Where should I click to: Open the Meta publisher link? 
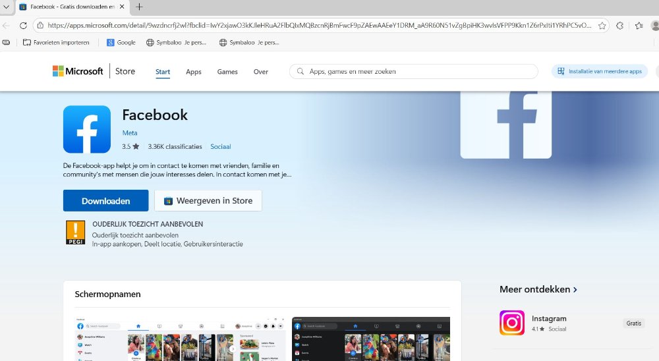130,133
